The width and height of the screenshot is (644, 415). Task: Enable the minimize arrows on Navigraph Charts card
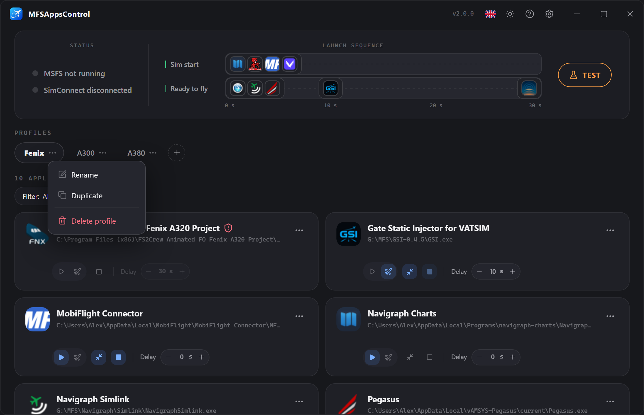coord(410,357)
